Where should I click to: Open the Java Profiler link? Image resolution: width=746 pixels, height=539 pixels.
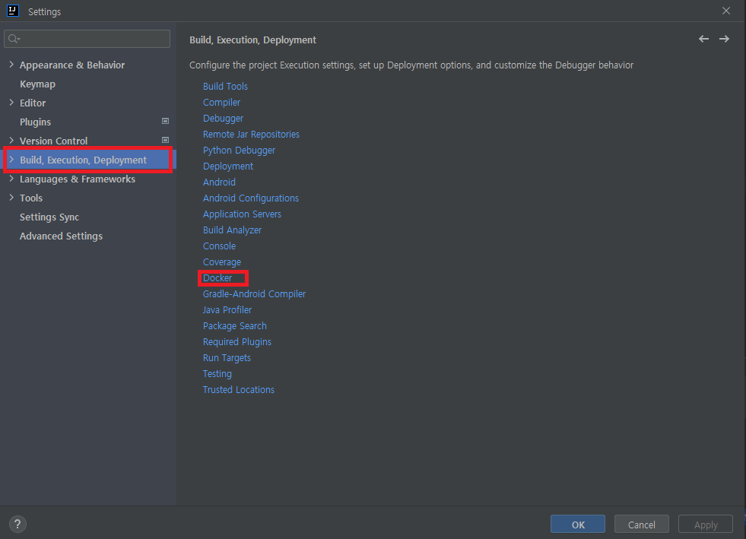click(227, 310)
